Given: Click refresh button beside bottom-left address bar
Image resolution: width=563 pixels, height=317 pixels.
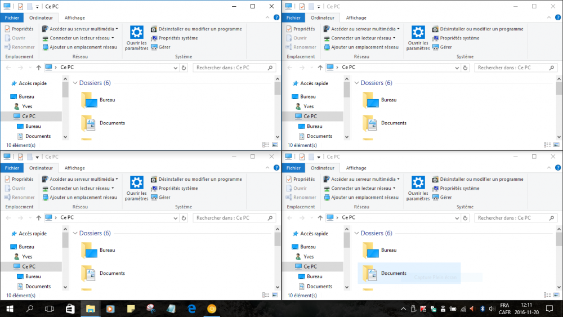Looking at the screenshot, I should [184, 217].
